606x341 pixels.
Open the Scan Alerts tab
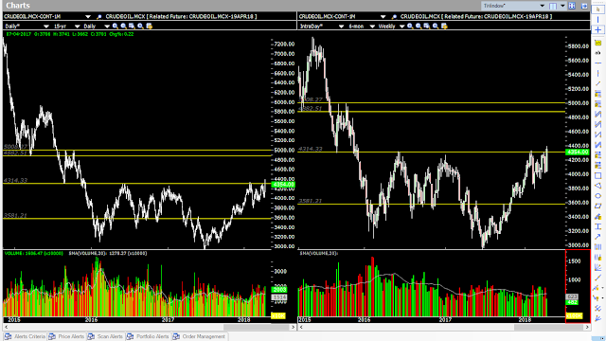point(105,336)
